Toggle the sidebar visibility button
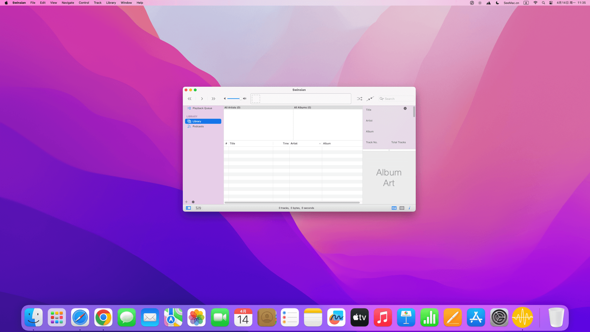Viewport: 590px width, 332px height. 188,208
